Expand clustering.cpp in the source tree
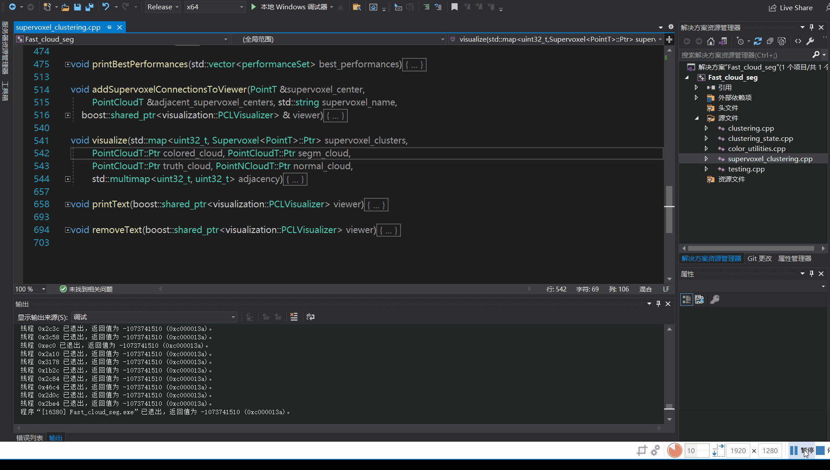The height and width of the screenshot is (470, 830). 706,128
